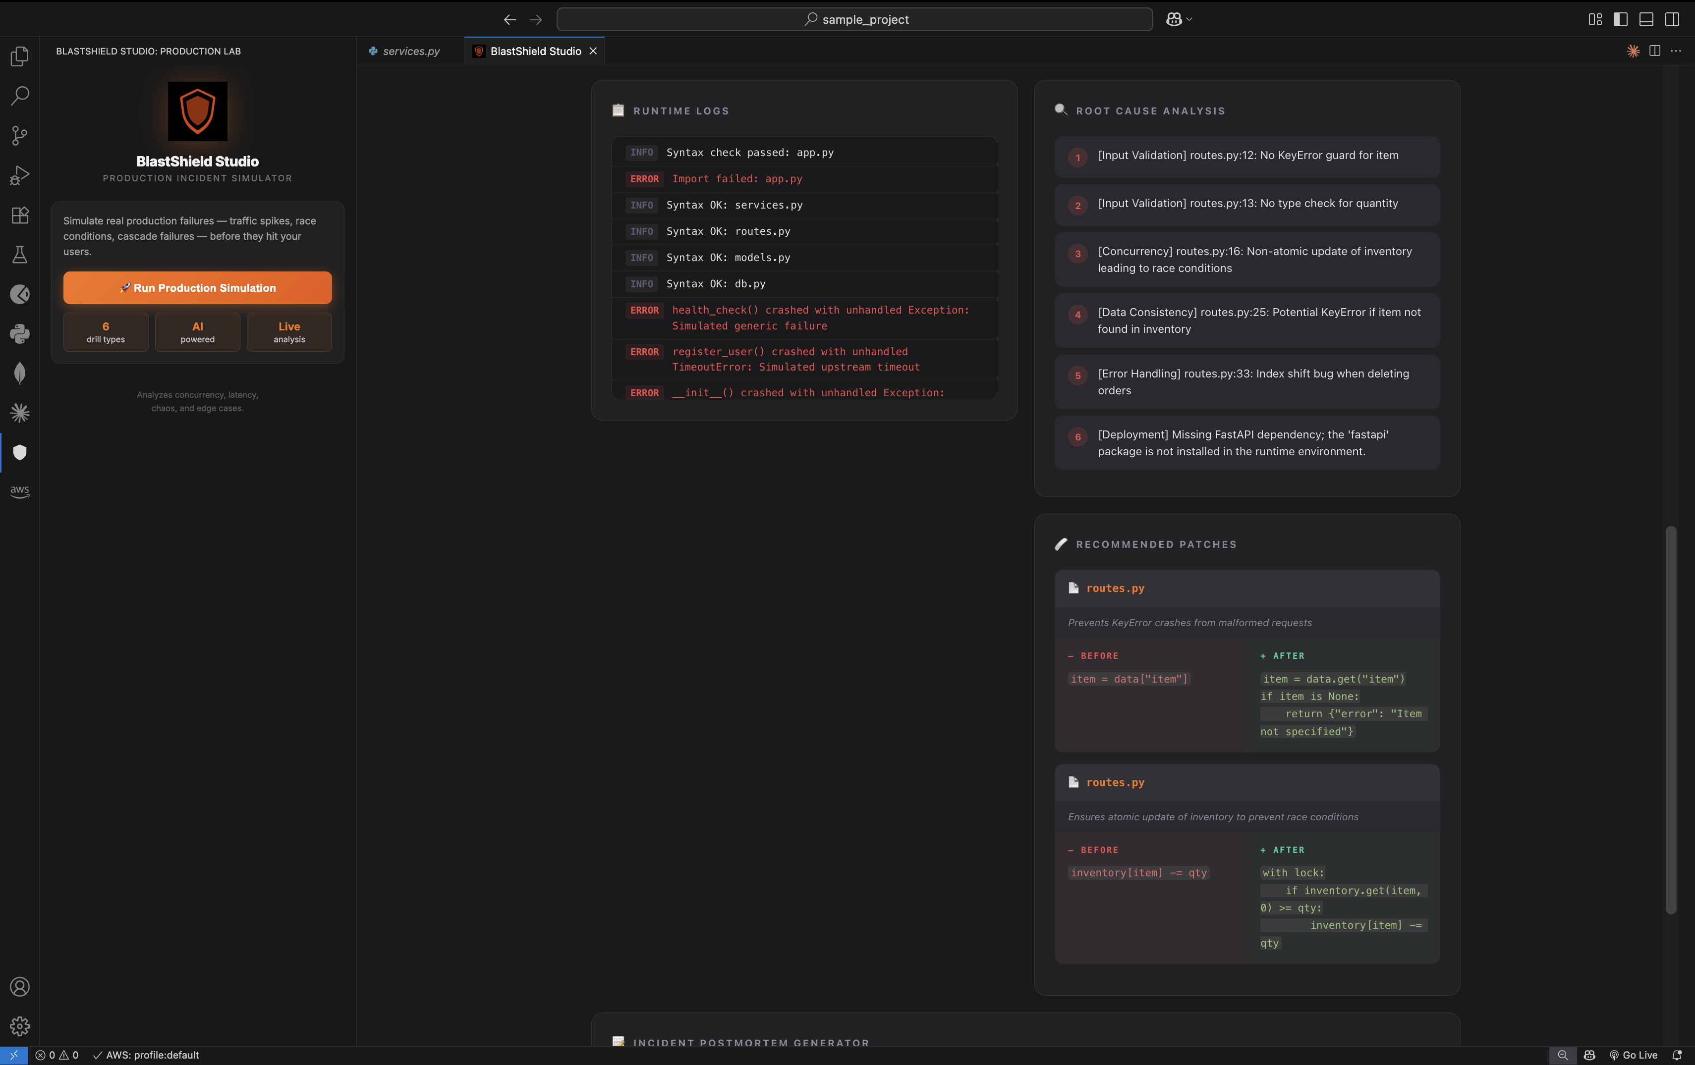Screen dimensions: 1695x1065
Task: Click Run Production Simulation button
Action: (x=197, y=288)
